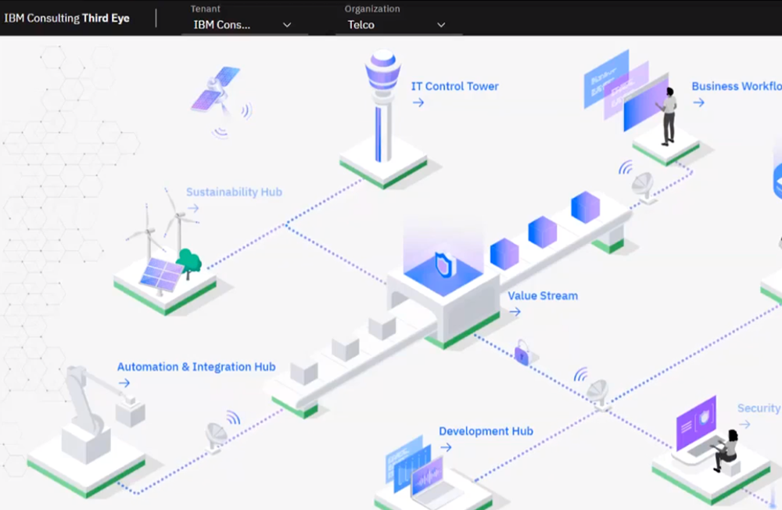The image size is (782, 510).
Task: Click the arrow under Automation & Integration Hub
Action: [x=124, y=383]
